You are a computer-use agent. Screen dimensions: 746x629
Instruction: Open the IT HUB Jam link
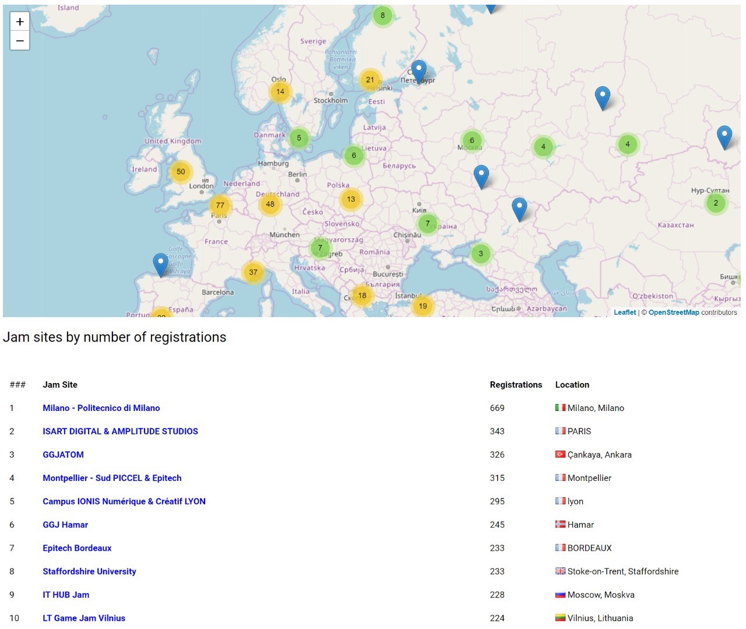(66, 595)
